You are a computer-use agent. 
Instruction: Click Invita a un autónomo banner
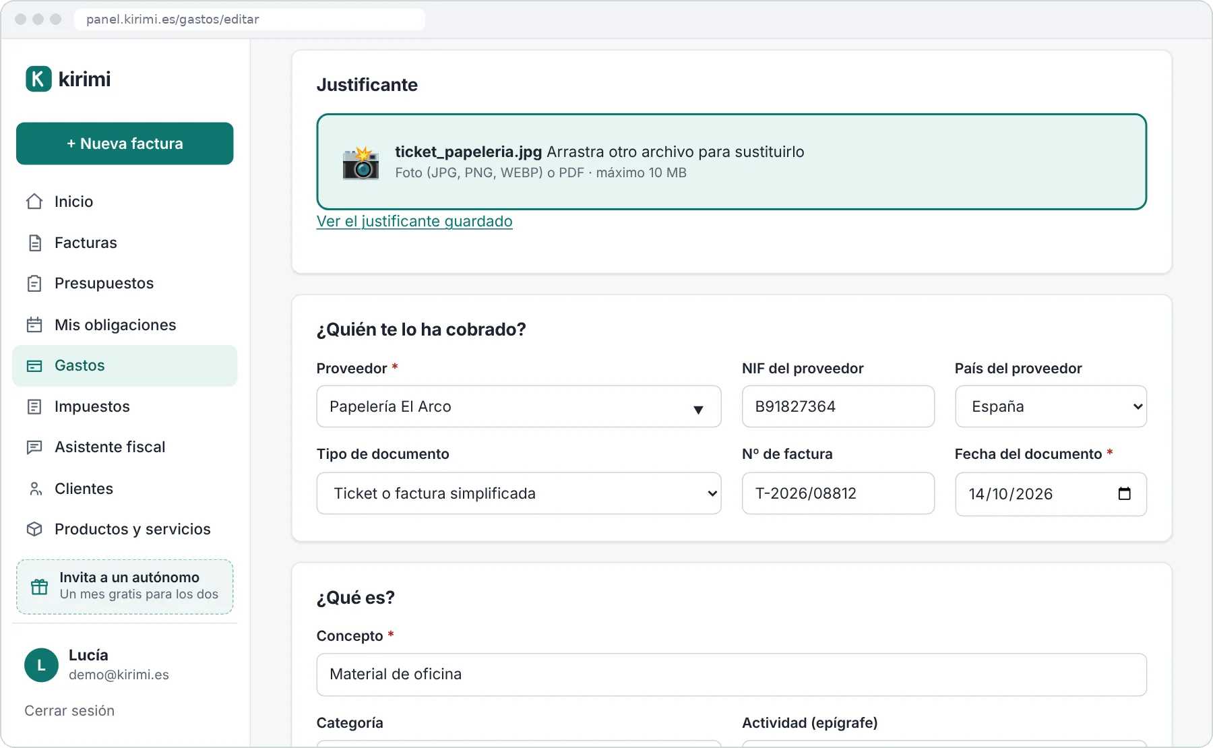125,587
